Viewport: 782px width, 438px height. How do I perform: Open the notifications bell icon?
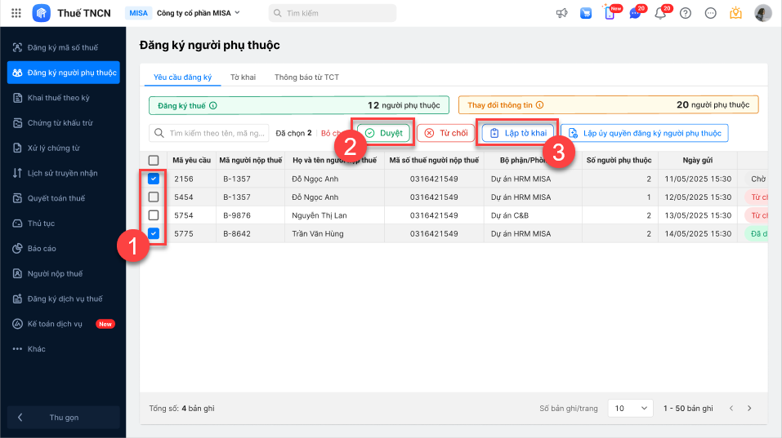(x=659, y=13)
